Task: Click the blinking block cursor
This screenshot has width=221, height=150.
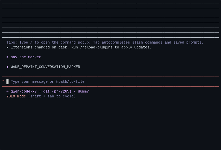Action: (7, 82)
